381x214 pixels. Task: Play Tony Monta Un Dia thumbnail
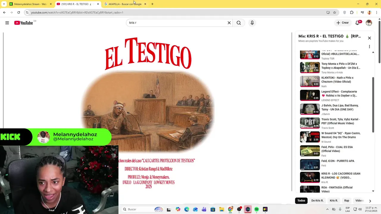tap(310, 67)
